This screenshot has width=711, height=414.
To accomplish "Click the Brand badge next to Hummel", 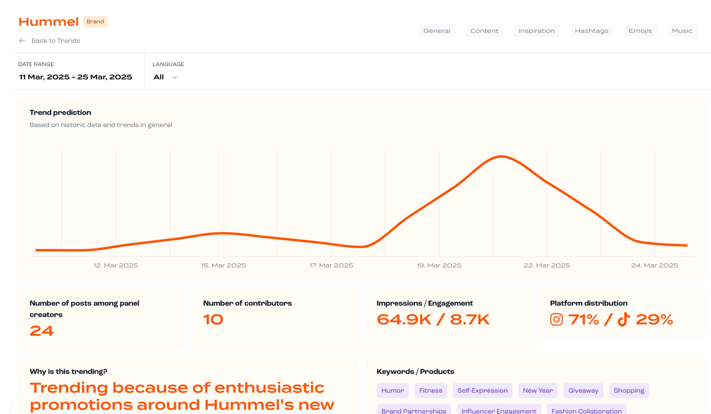I will point(95,22).
